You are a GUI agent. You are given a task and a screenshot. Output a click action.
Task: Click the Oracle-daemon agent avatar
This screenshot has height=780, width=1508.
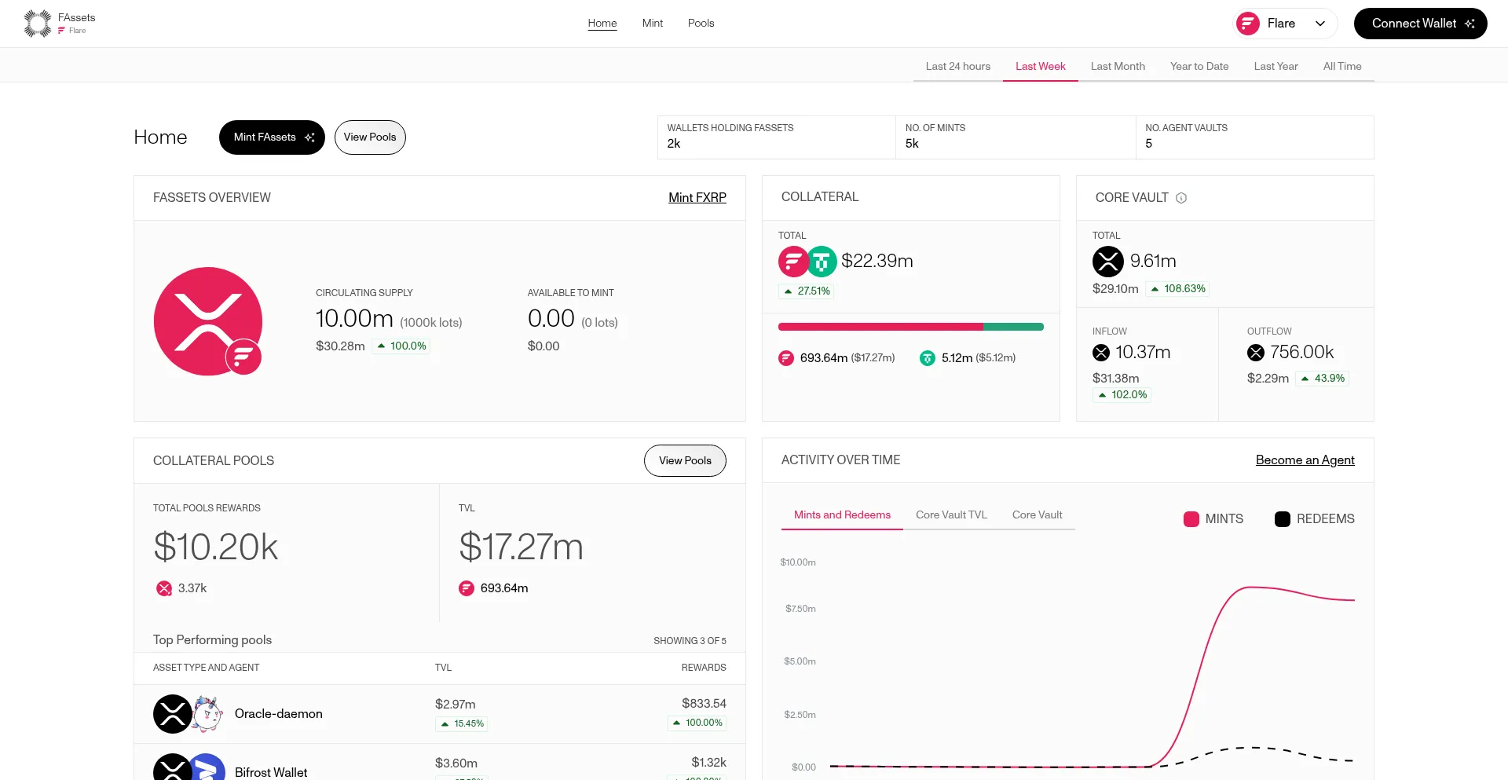[x=207, y=714]
